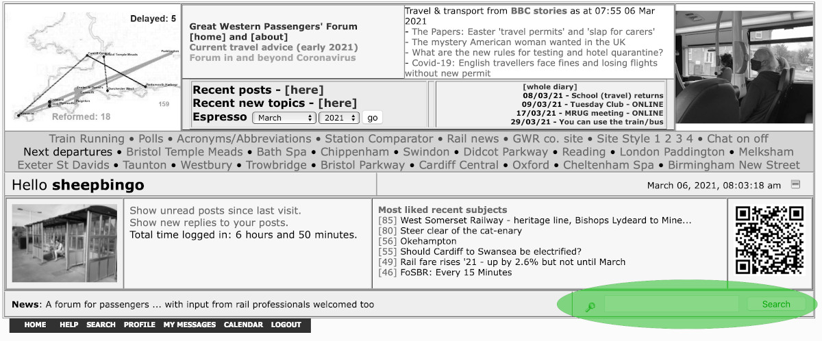Open the Okehampton most liked subject
The height and width of the screenshot is (341, 822).
[428, 241]
